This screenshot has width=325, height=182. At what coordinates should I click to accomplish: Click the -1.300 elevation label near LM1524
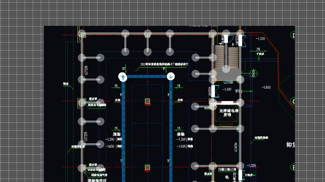227,89
